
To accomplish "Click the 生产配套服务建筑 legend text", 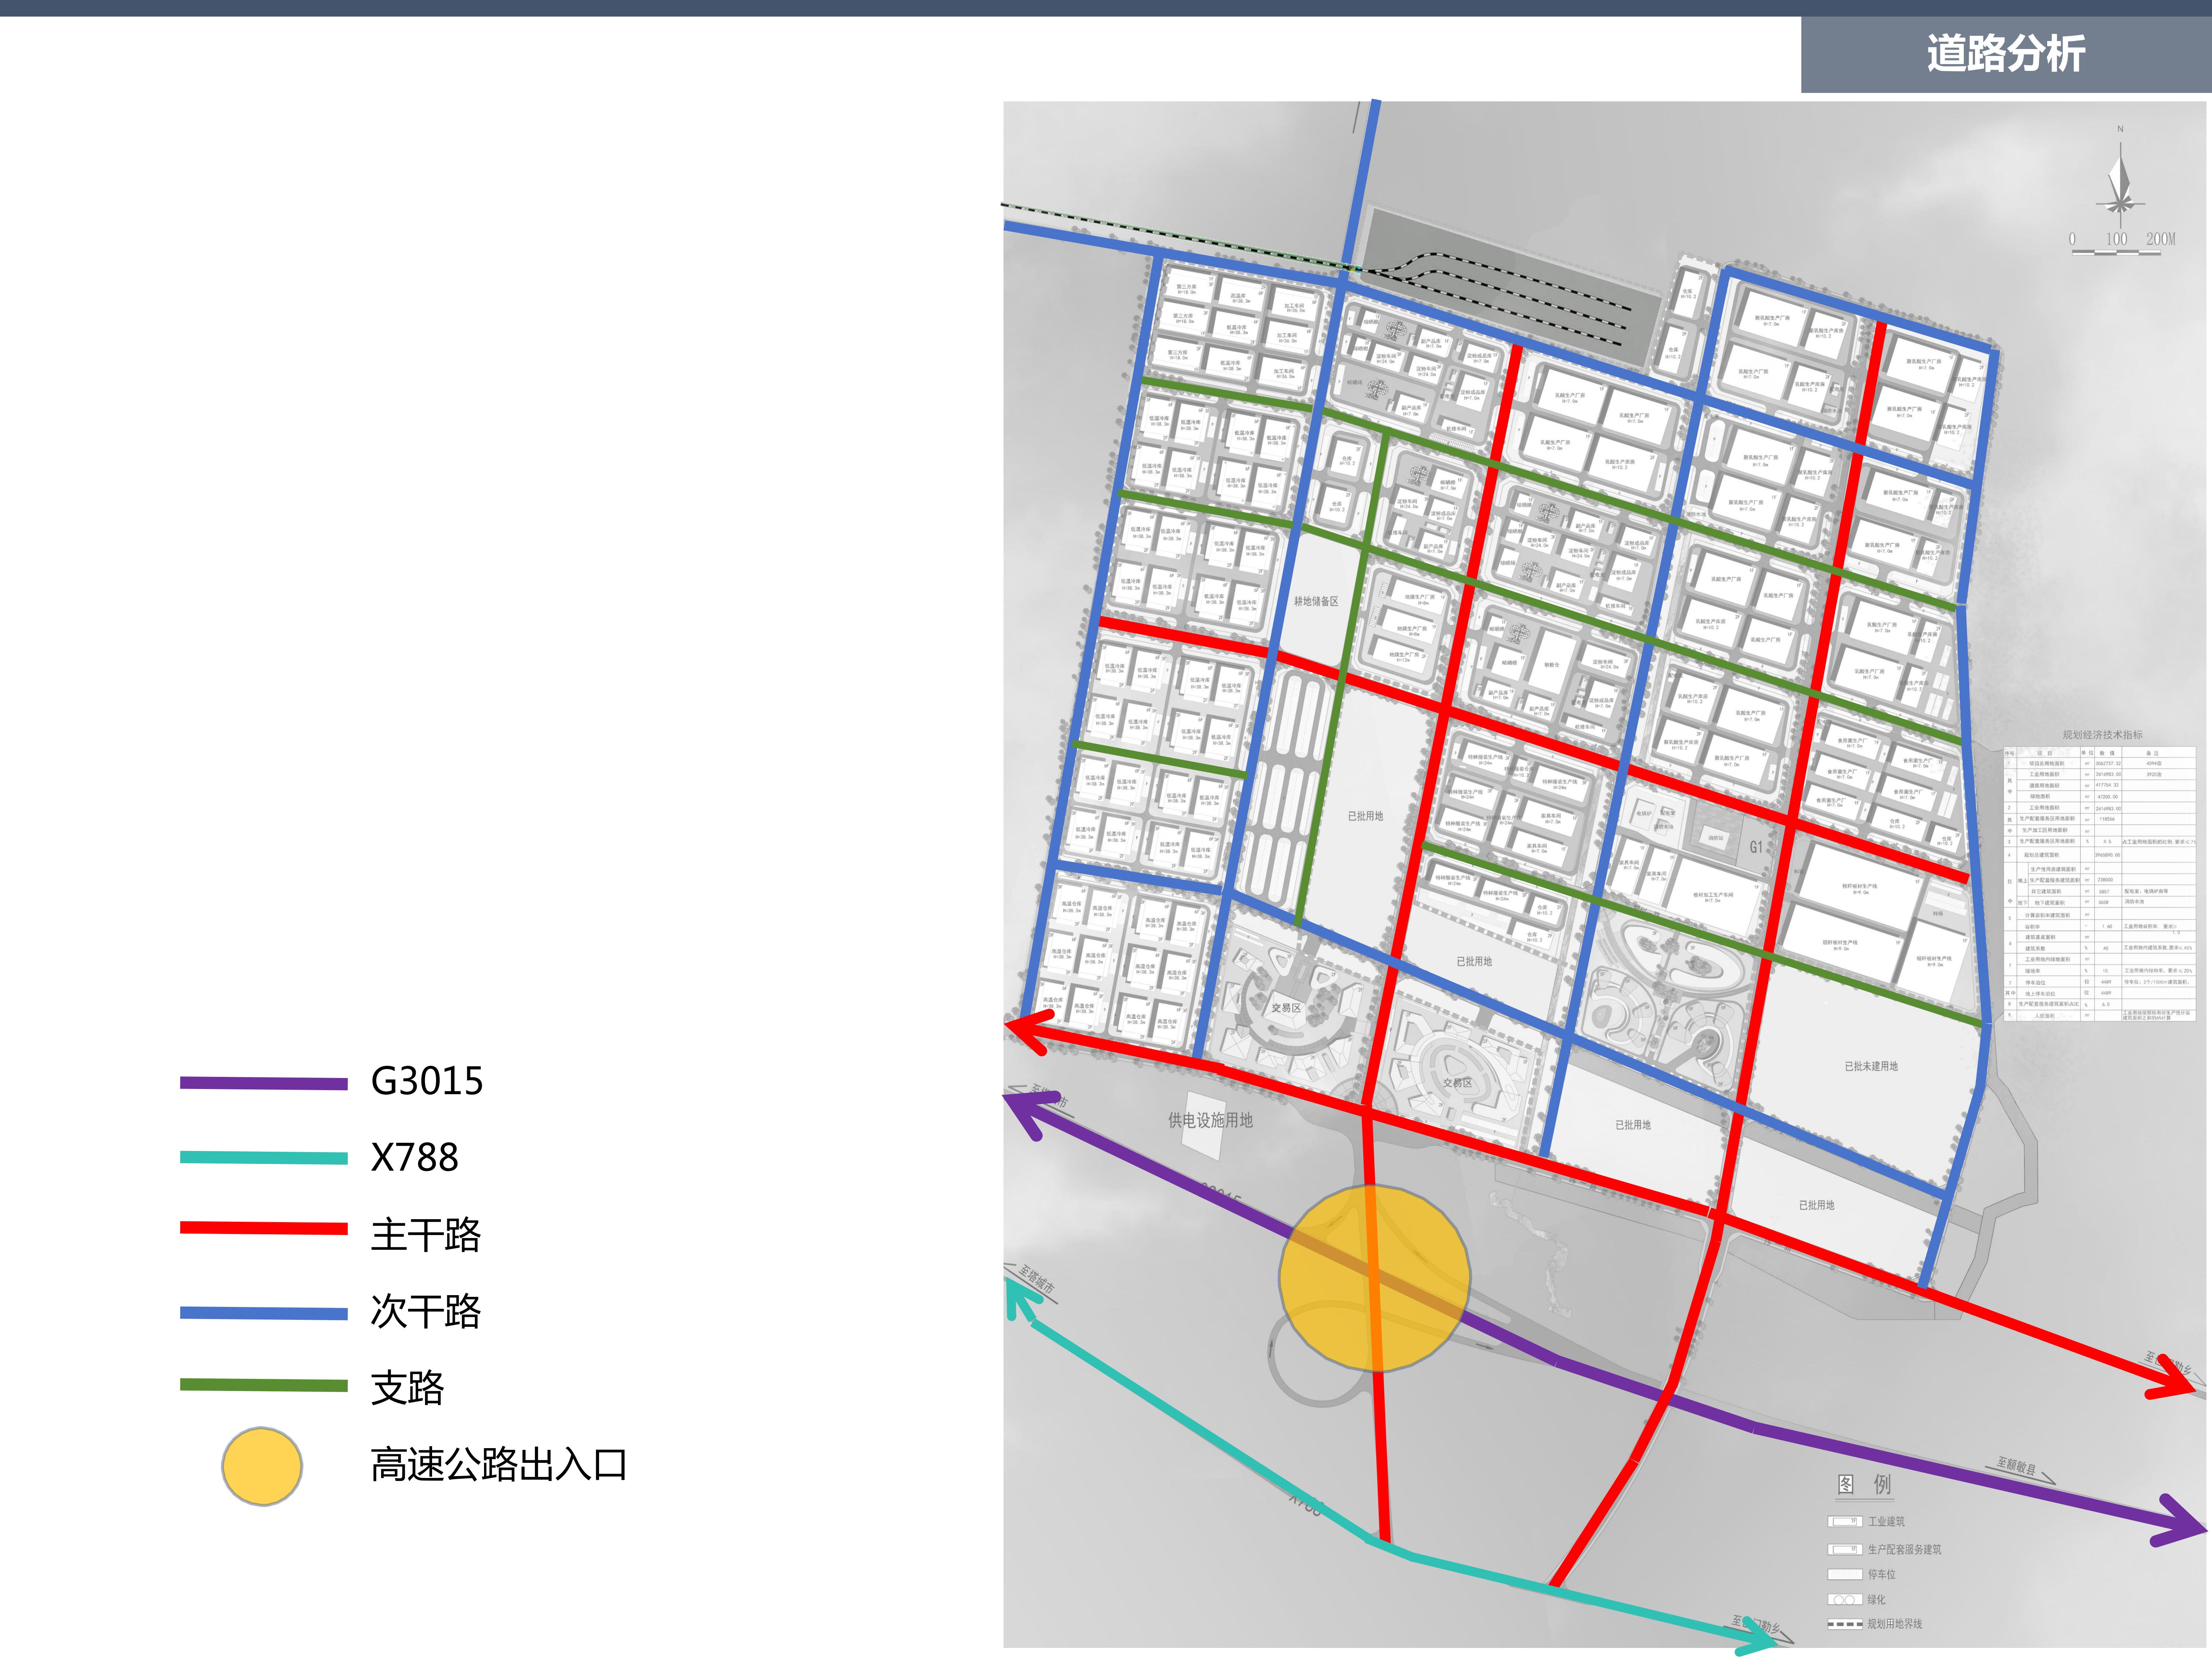I will pyautogui.click(x=1904, y=1549).
